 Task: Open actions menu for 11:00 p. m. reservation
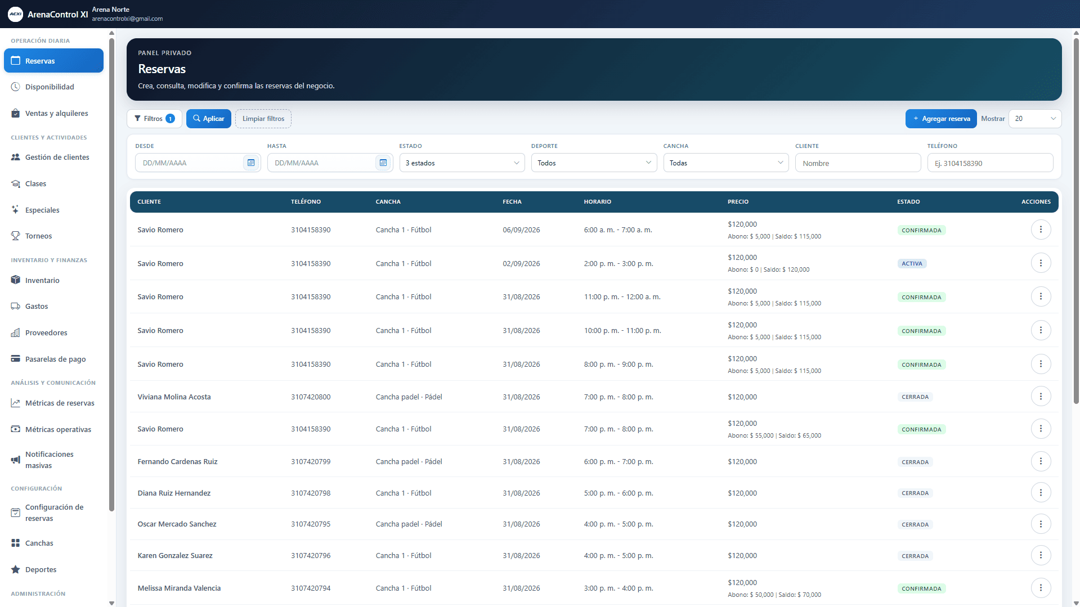(x=1041, y=296)
